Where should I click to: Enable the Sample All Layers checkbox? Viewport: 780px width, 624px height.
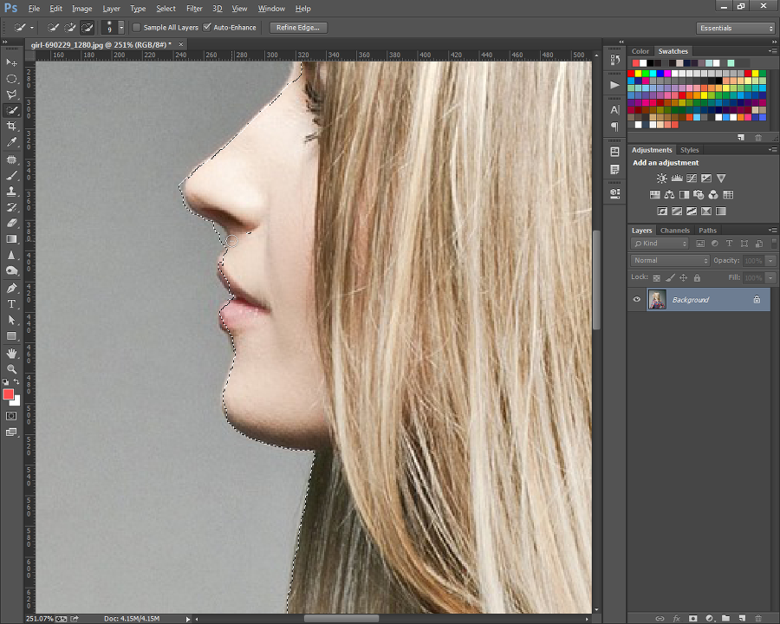pyautogui.click(x=137, y=28)
